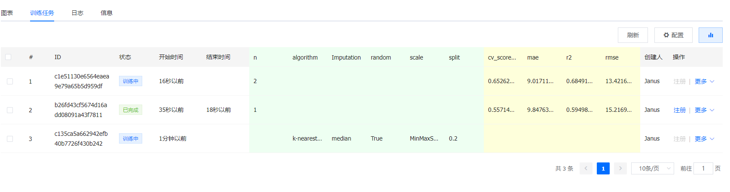Check the row 1 task checkbox

(10, 81)
